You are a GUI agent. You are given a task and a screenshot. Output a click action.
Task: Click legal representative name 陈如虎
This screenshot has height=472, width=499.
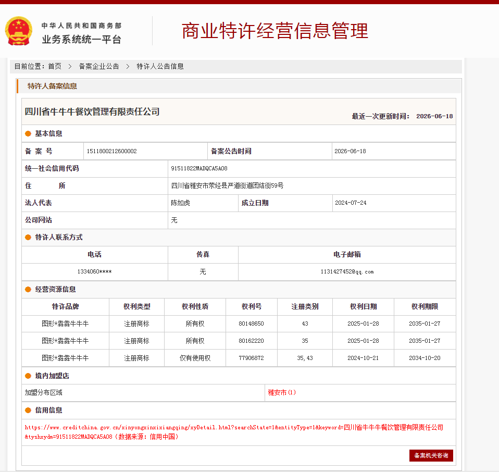point(180,203)
